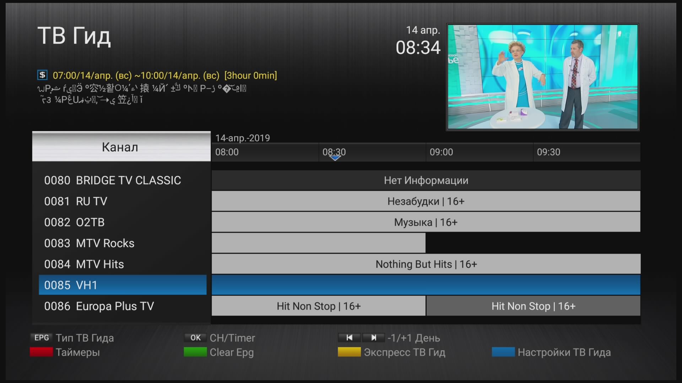Click the 09:30 timeline label
The width and height of the screenshot is (682, 383).
click(548, 152)
